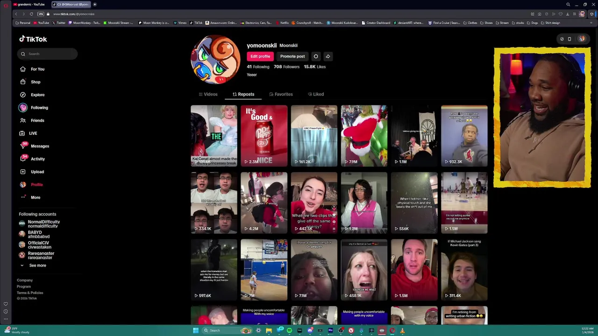The image size is (598, 336).
Task: Open the Following feed
Action: point(33,107)
